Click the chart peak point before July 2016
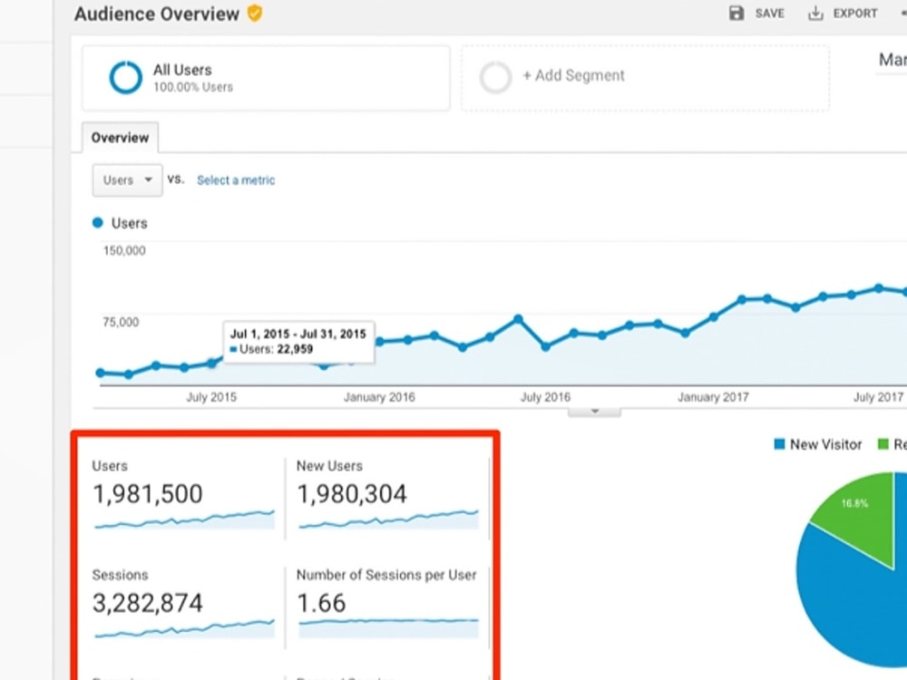The height and width of the screenshot is (680, 907). (518, 318)
